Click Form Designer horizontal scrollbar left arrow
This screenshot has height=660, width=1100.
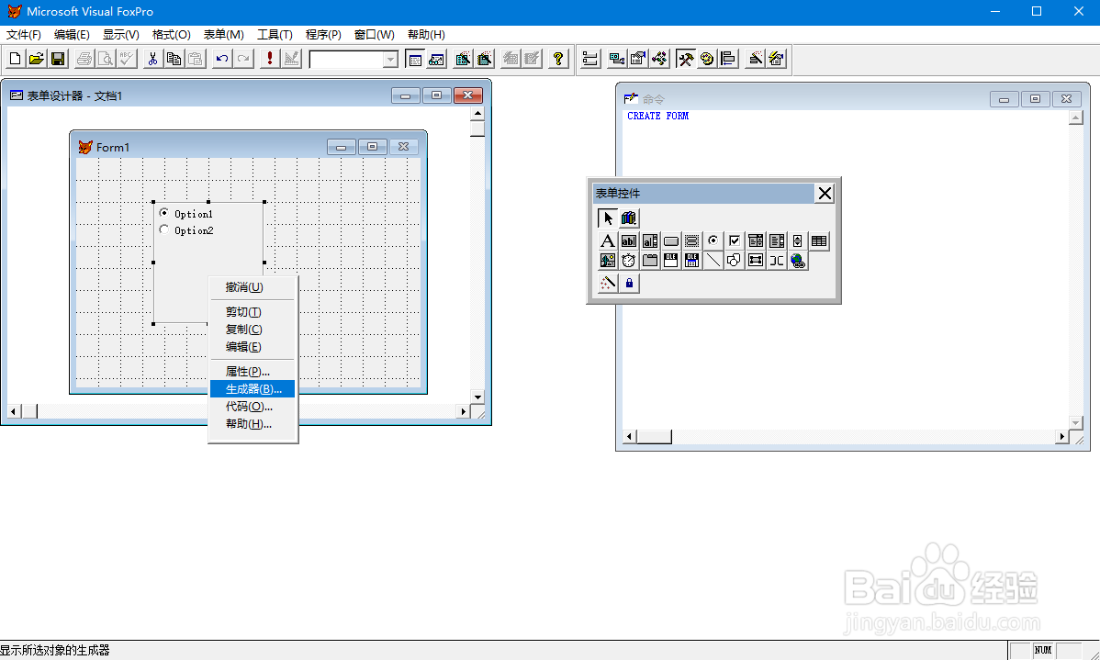[14, 412]
